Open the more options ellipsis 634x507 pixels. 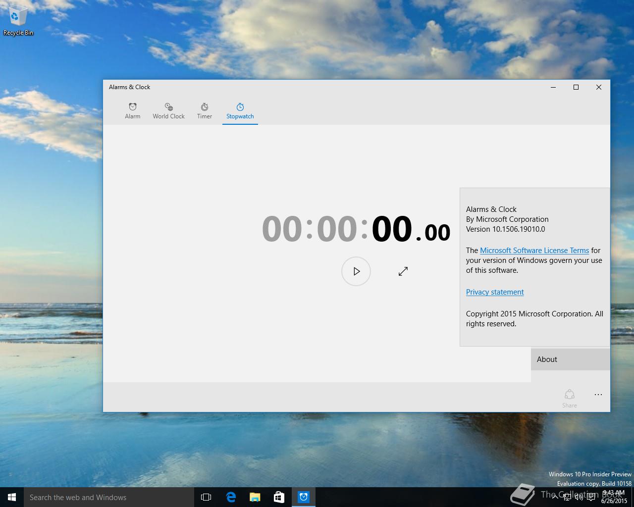coord(598,395)
